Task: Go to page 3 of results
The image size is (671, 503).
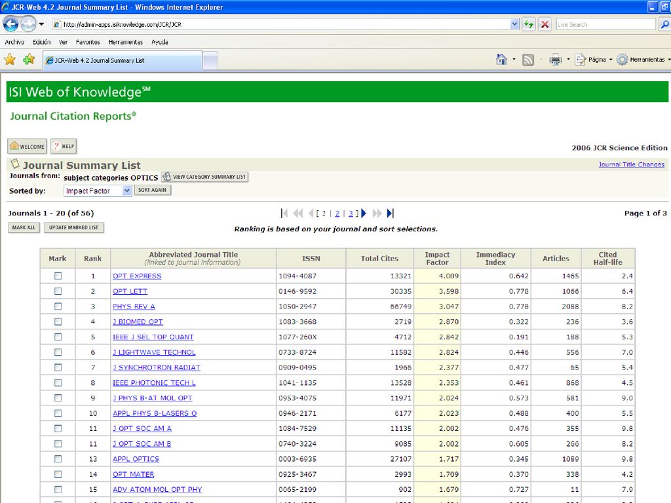Action: click(x=351, y=214)
